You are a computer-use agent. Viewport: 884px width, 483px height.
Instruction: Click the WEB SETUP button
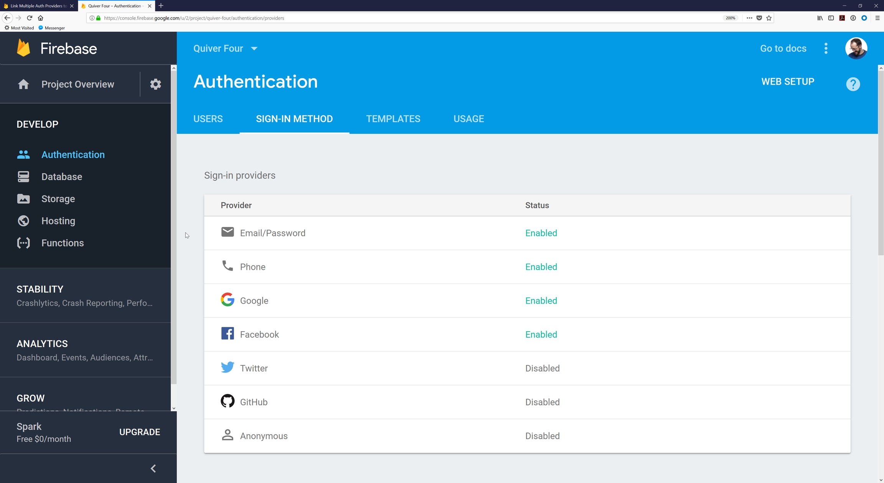787,82
